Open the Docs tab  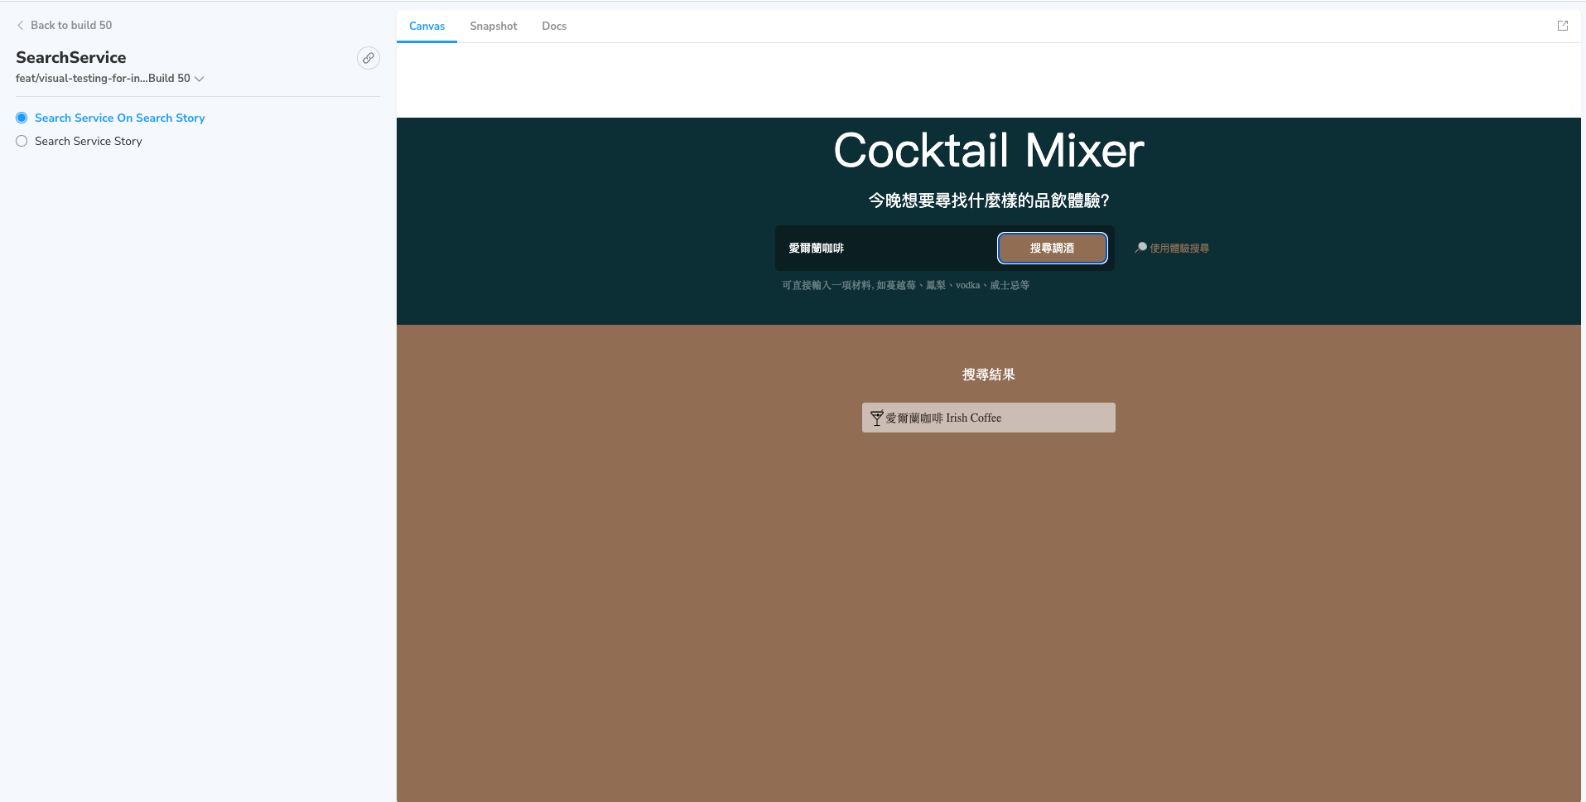click(554, 26)
